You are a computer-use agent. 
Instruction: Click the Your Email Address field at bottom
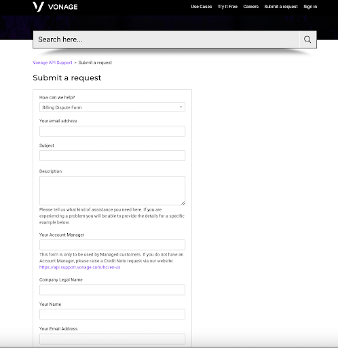pyautogui.click(x=112, y=339)
